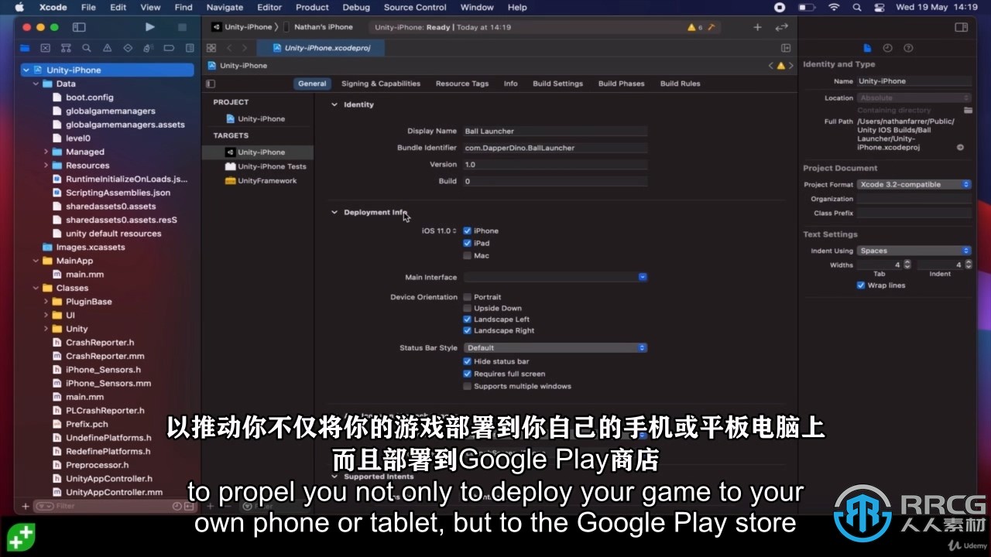Toggle the iPad deployment checkbox
This screenshot has height=557, width=991.
[x=467, y=243]
